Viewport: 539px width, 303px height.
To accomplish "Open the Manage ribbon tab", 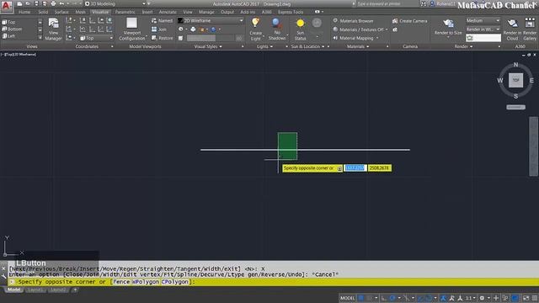I will pos(206,12).
